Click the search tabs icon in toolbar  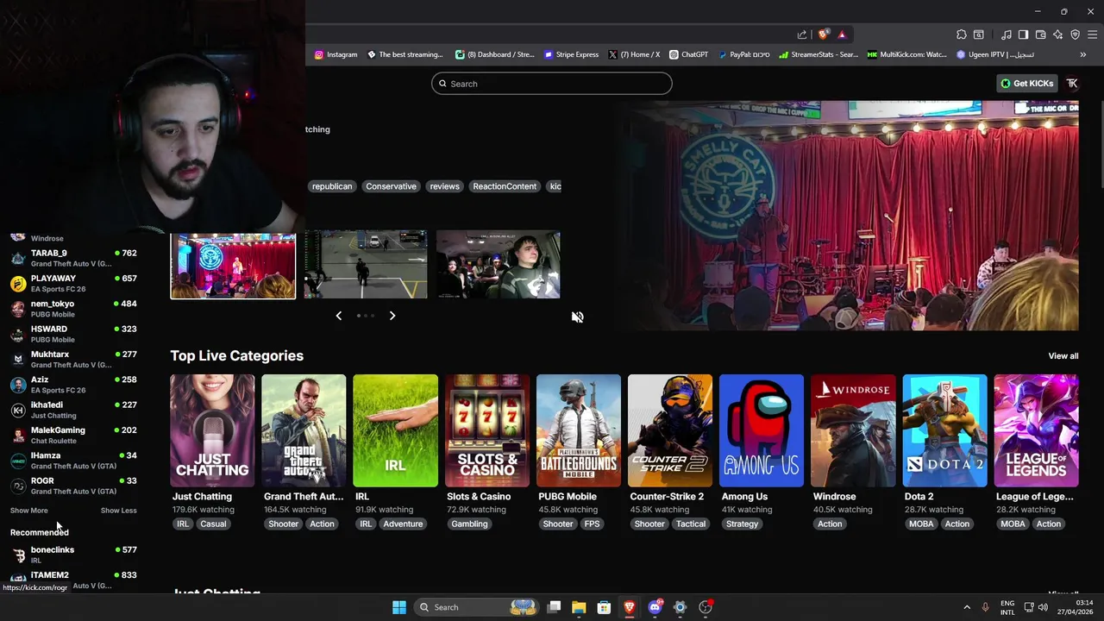pyautogui.click(x=979, y=34)
